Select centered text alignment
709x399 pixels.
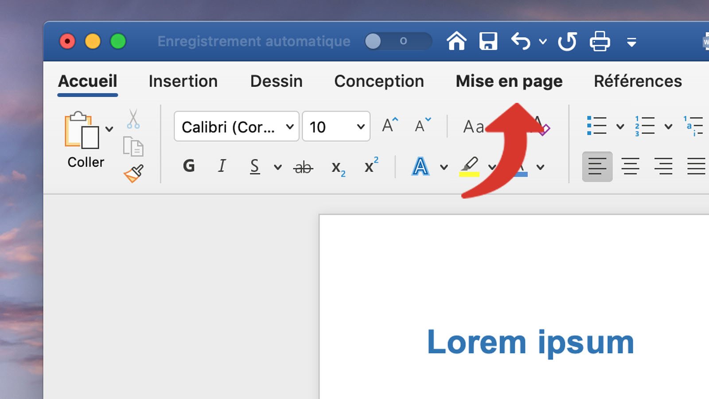630,166
